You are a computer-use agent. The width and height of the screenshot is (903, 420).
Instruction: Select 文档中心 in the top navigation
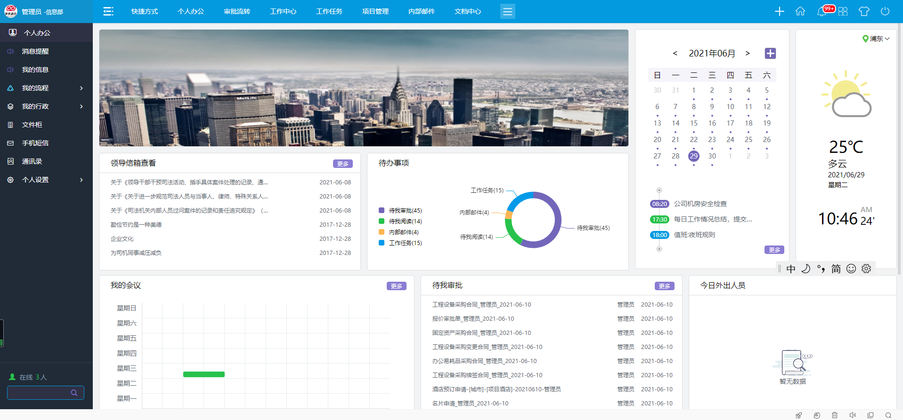click(x=468, y=11)
